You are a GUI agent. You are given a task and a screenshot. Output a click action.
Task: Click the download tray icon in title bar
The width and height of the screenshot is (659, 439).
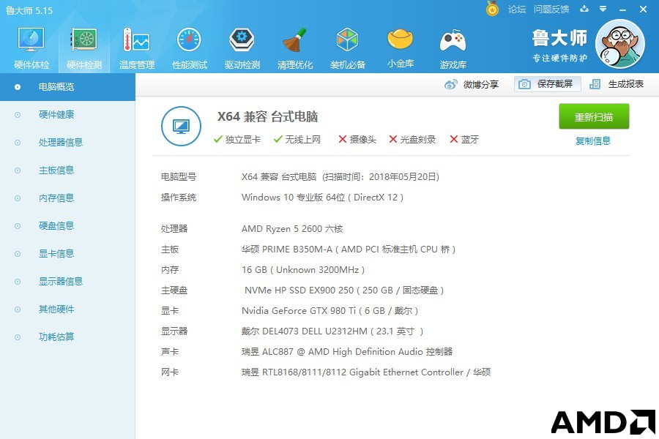[584, 9]
